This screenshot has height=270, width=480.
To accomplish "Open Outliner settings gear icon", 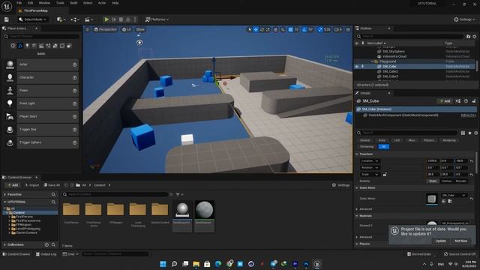I will tap(475, 37).
